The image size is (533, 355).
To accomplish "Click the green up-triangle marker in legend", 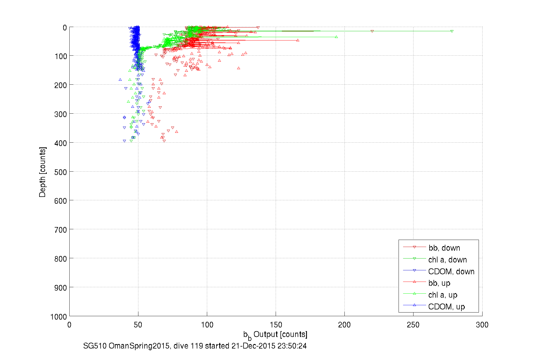I will pos(414,293).
